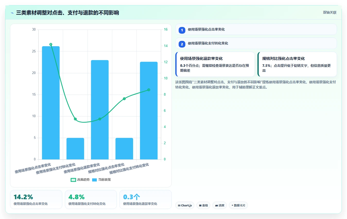Click the 表格 tag chip
The width and height of the screenshot is (347, 219).
tap(203, 205)
